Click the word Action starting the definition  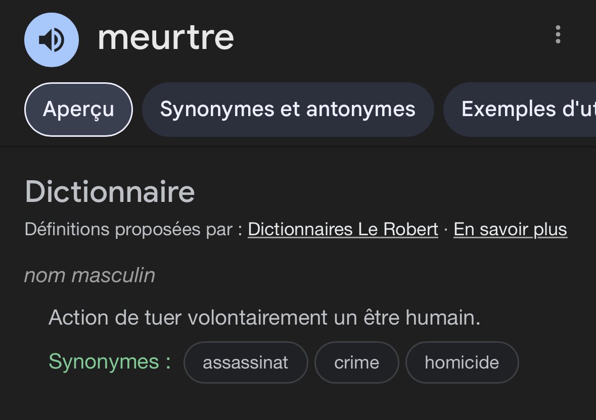[x=79, y=317]
